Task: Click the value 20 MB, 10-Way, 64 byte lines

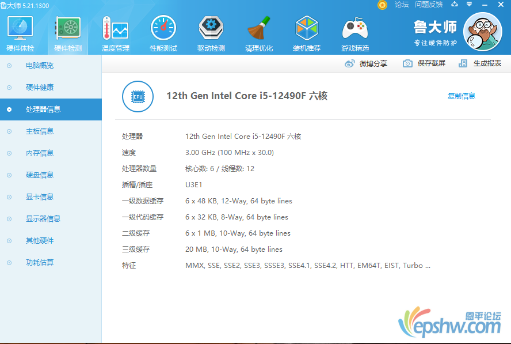Action: pos(234,250)
